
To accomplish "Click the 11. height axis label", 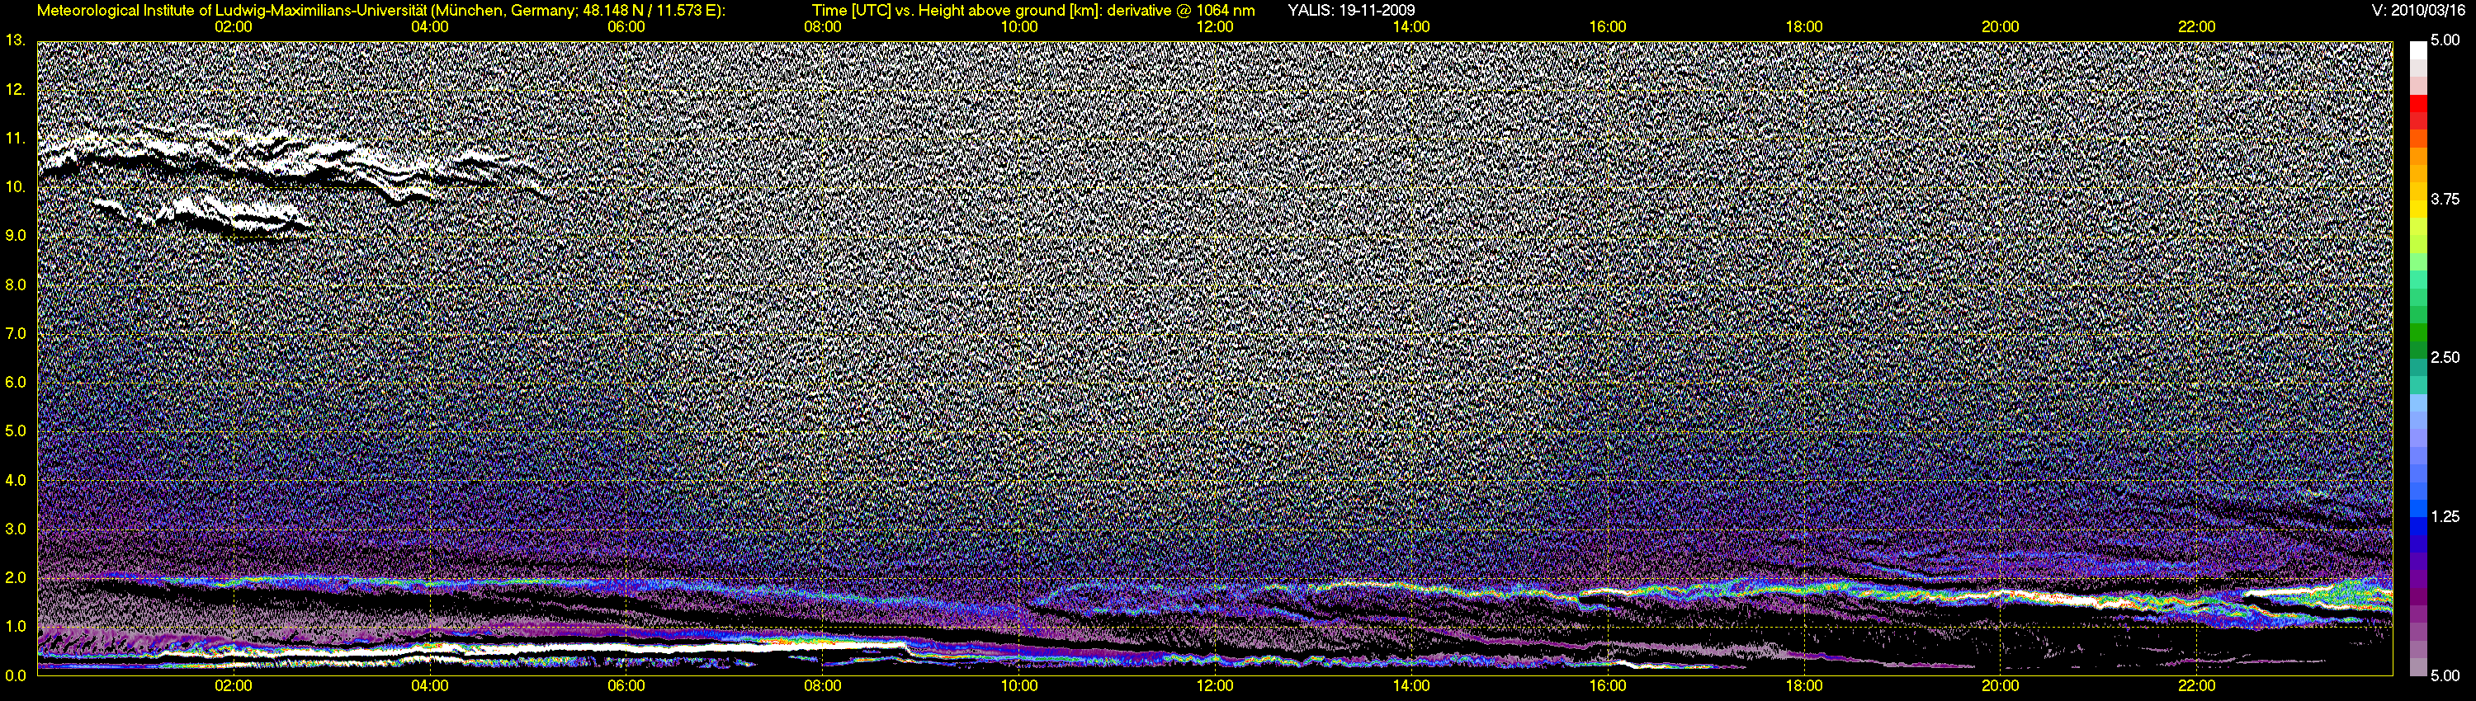I will [16, 139].
